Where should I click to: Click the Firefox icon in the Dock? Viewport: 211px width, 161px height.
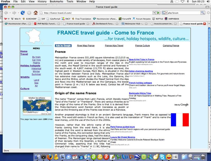pos(50,157)
